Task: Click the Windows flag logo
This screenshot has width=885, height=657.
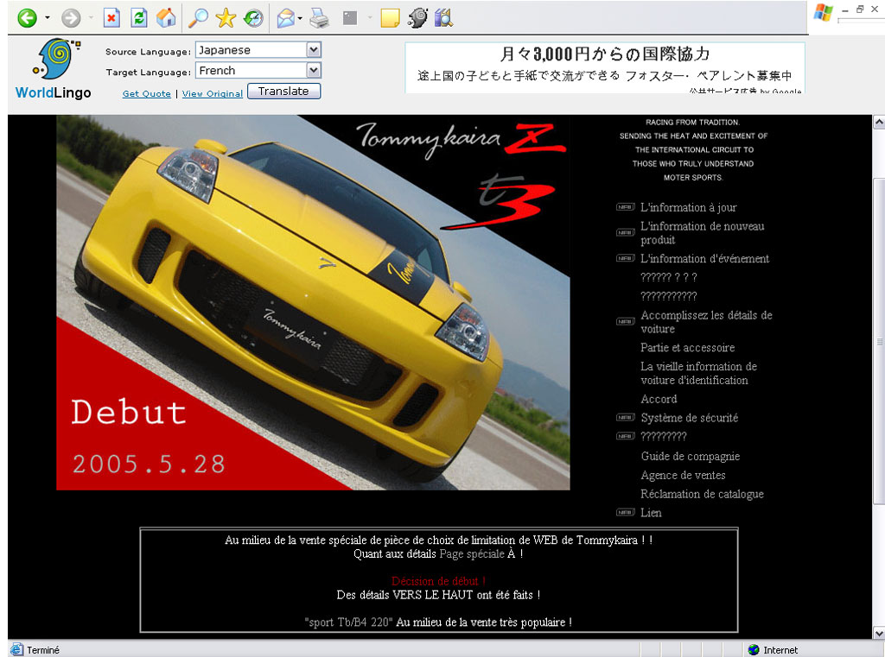Action: (824, 13)
